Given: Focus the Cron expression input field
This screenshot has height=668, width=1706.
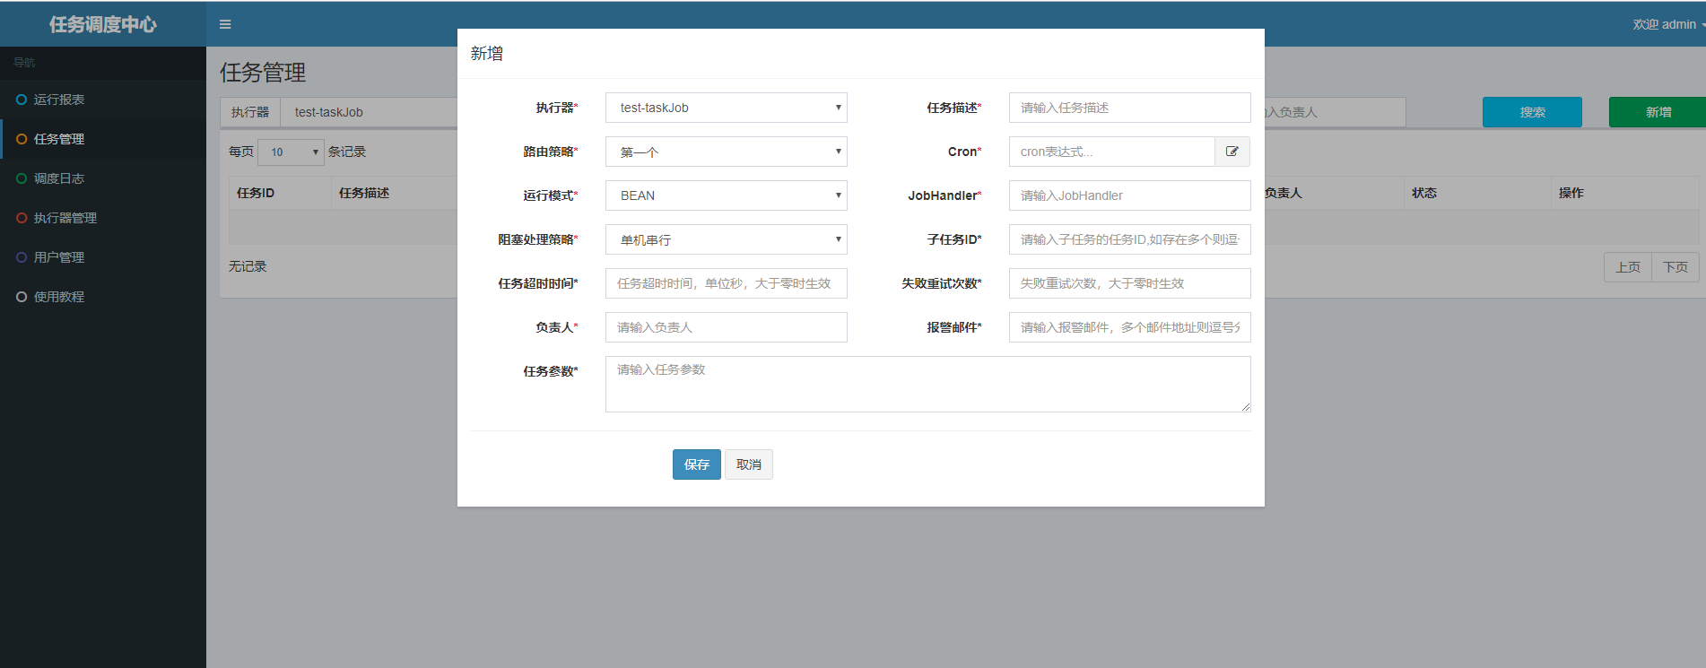Looking at the screenshot, I should click(x=1112, y=152).
